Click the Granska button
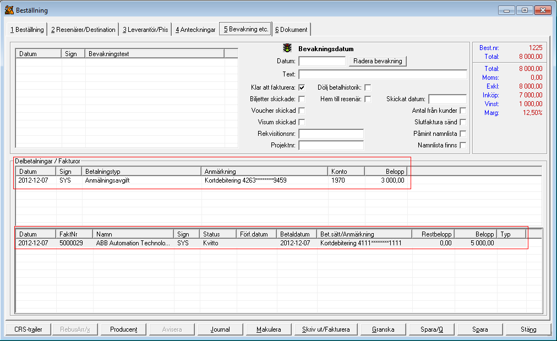557x341 pixels. pos(383,329)
